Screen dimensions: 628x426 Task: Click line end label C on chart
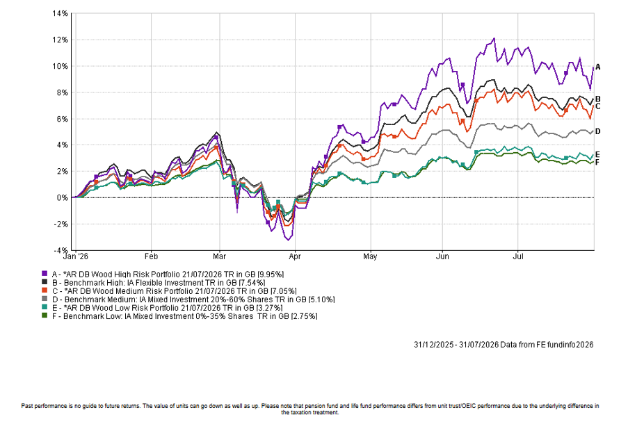[x=597, y=106]
